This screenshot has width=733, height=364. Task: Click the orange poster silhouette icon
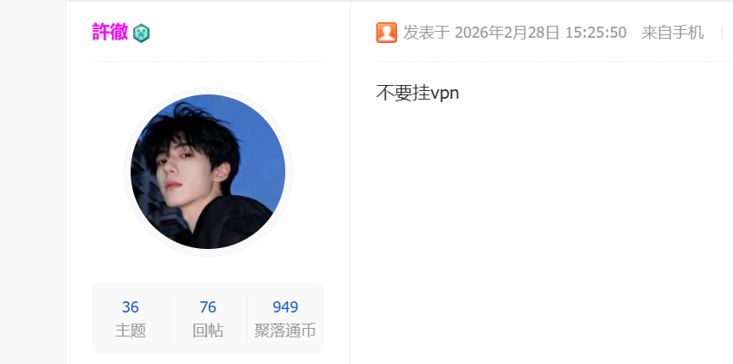pos(387,33)
